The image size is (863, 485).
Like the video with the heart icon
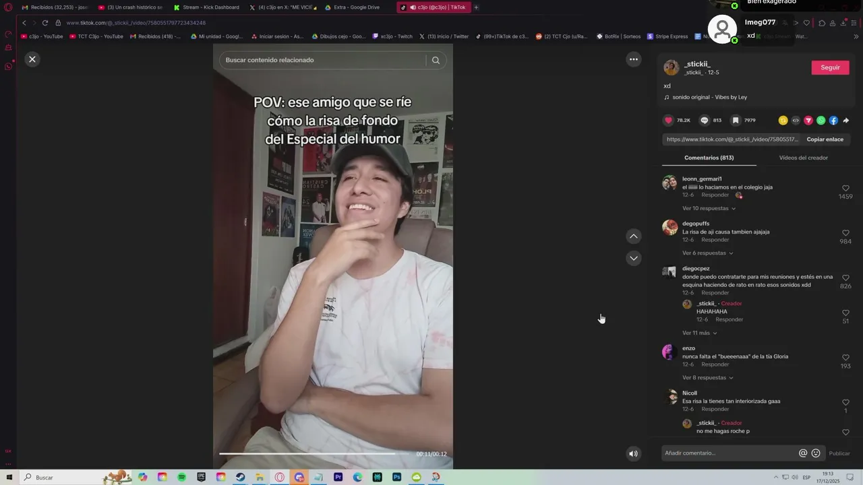click(669, 121)
